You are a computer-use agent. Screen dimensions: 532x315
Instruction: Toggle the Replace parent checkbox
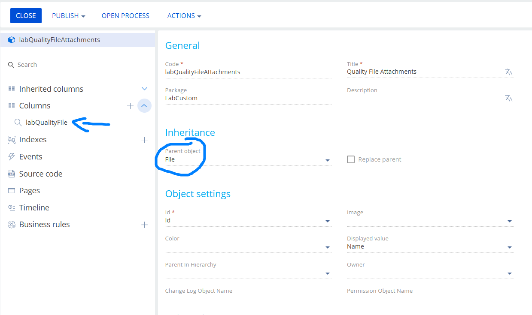point(351,159)
